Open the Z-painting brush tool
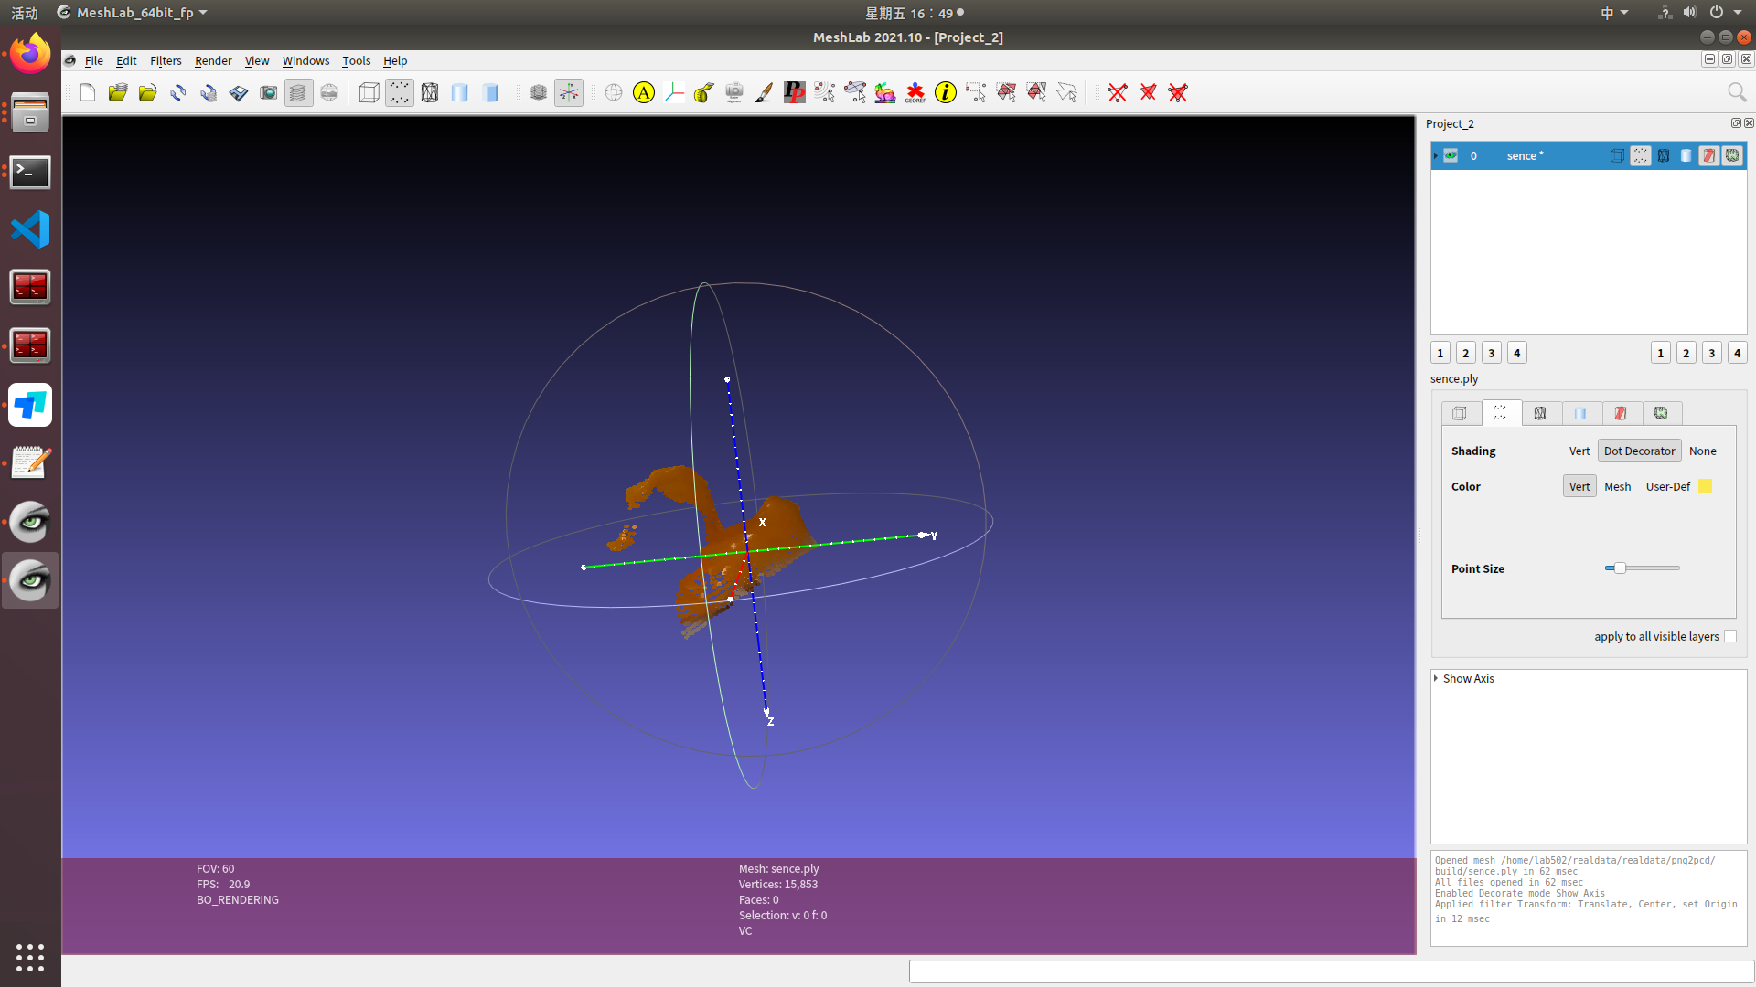The height and width of the screenshot is (987, 1756). [x=764, y=92]
